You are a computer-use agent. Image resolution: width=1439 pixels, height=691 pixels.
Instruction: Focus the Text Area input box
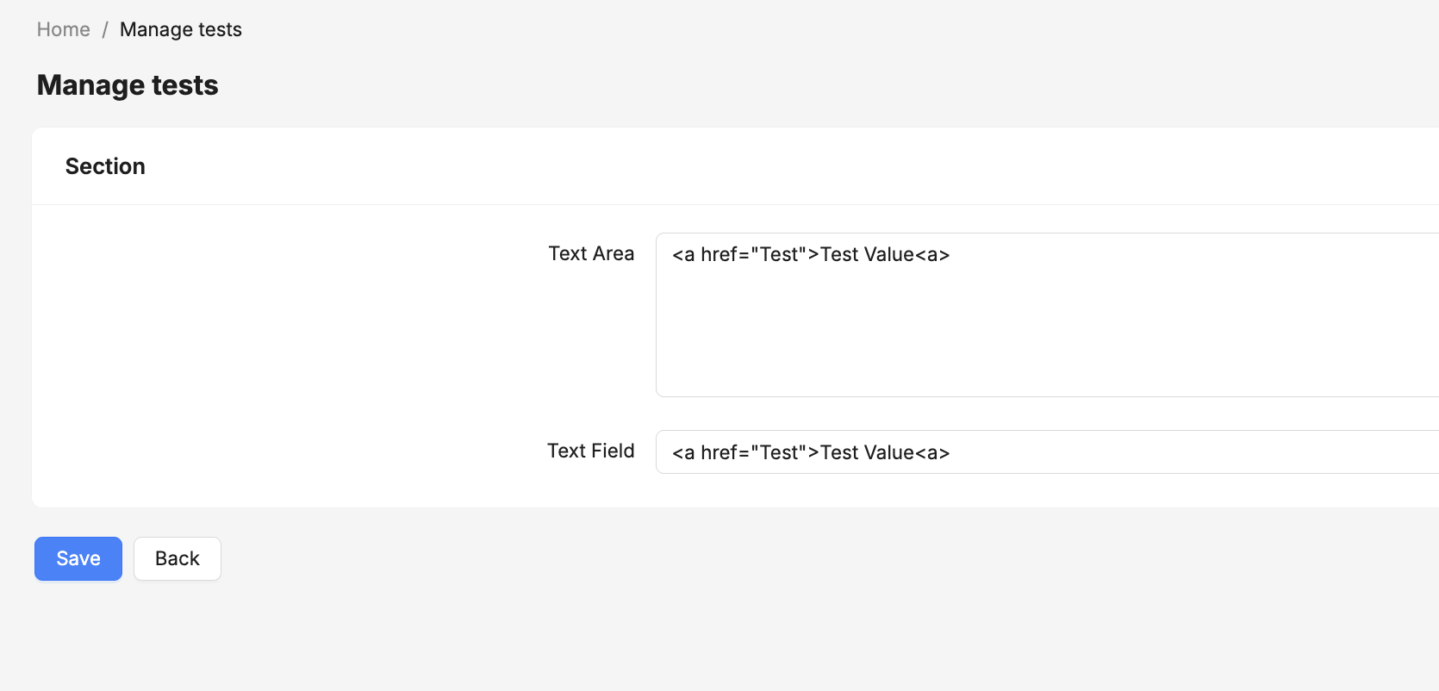point(1047,314)
